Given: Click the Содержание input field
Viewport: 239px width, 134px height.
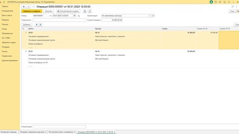Looking at the screenshot, I should pyautogui.click(x=59, y=20).
